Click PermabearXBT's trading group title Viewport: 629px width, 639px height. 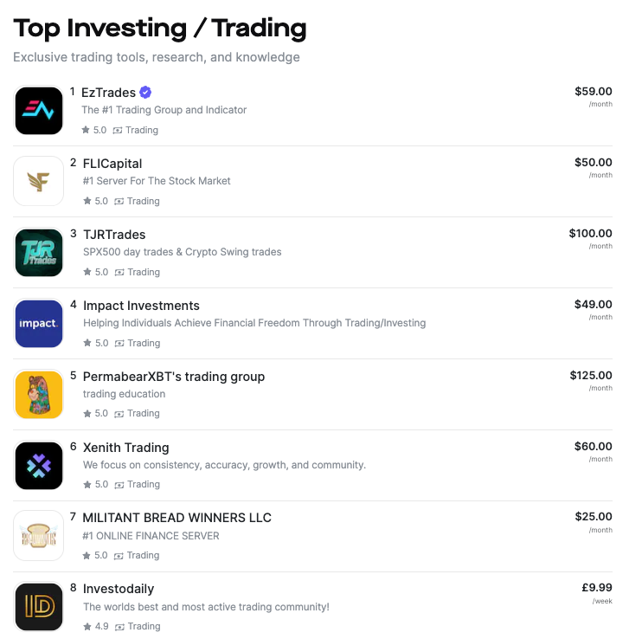tap(174, 377)
